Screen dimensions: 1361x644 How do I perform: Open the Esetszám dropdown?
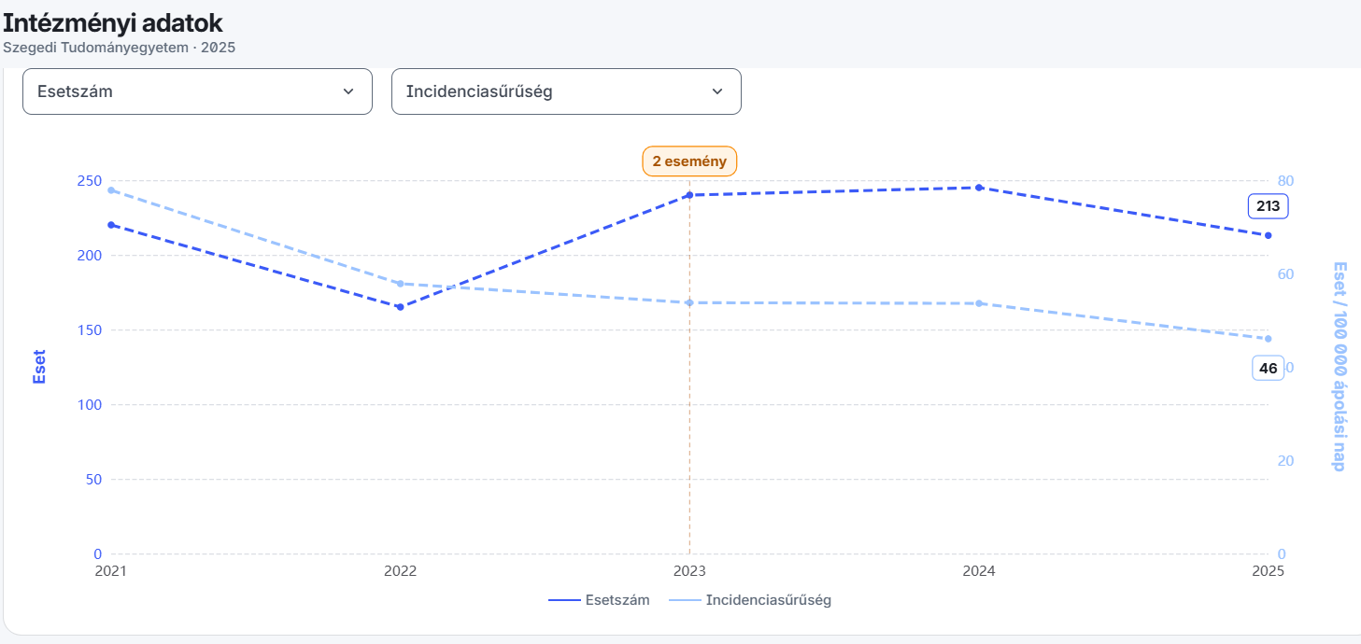coord(197,91)
